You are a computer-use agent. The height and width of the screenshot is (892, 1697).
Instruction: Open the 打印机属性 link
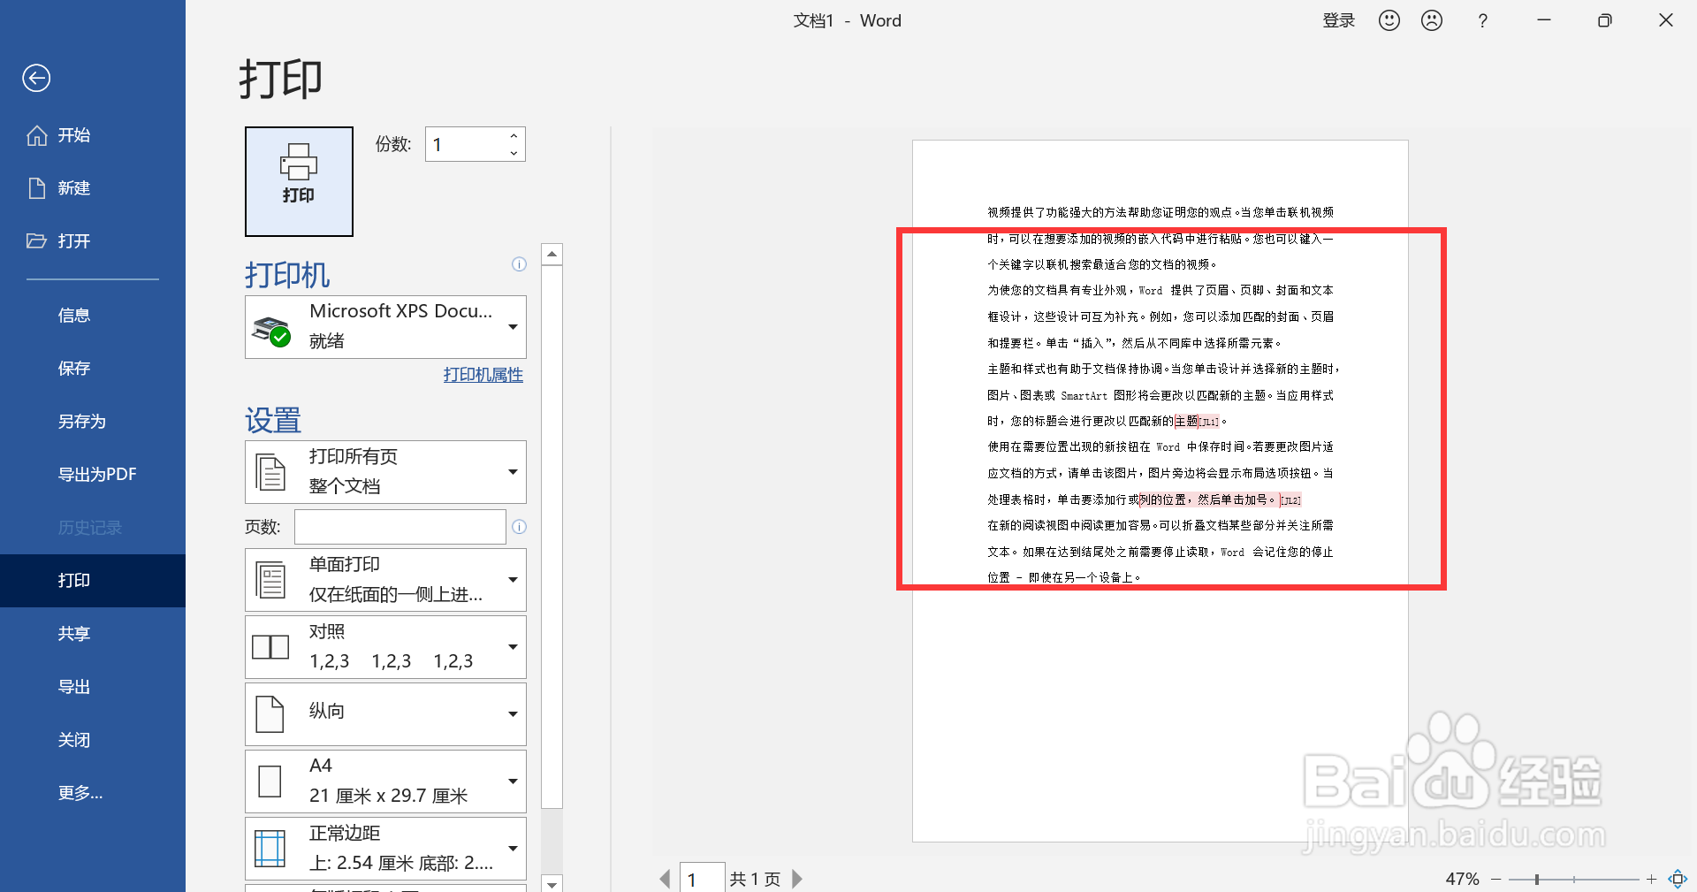point(483,375)
